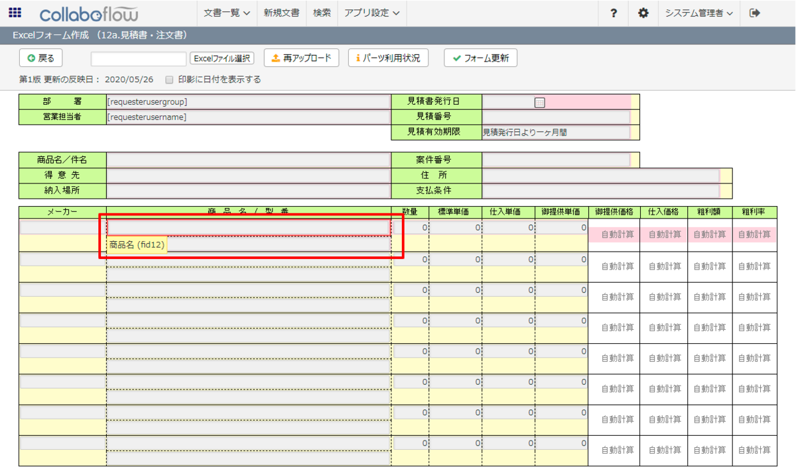Open calendar picker for 見積書発行日
Screen dimensions: 796x467
[539, 102]
